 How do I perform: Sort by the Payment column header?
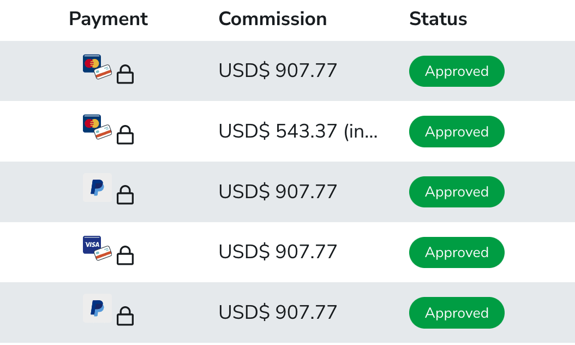108,19
